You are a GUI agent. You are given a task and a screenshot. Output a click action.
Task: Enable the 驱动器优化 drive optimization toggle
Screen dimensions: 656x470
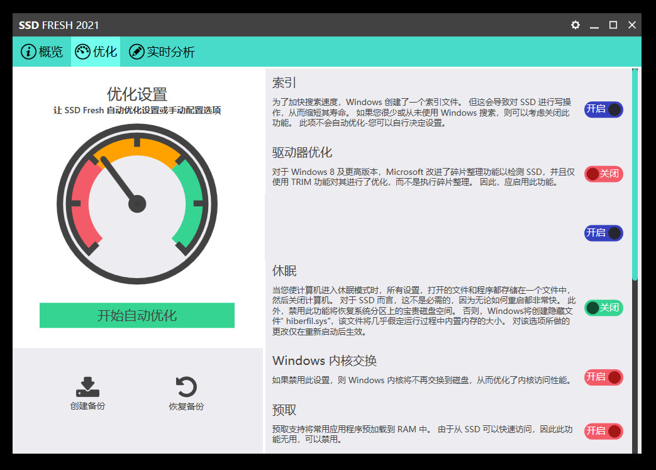point(603,174)
